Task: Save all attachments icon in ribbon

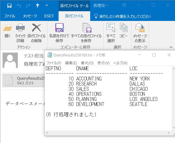Action: click(x=86, y=28)
